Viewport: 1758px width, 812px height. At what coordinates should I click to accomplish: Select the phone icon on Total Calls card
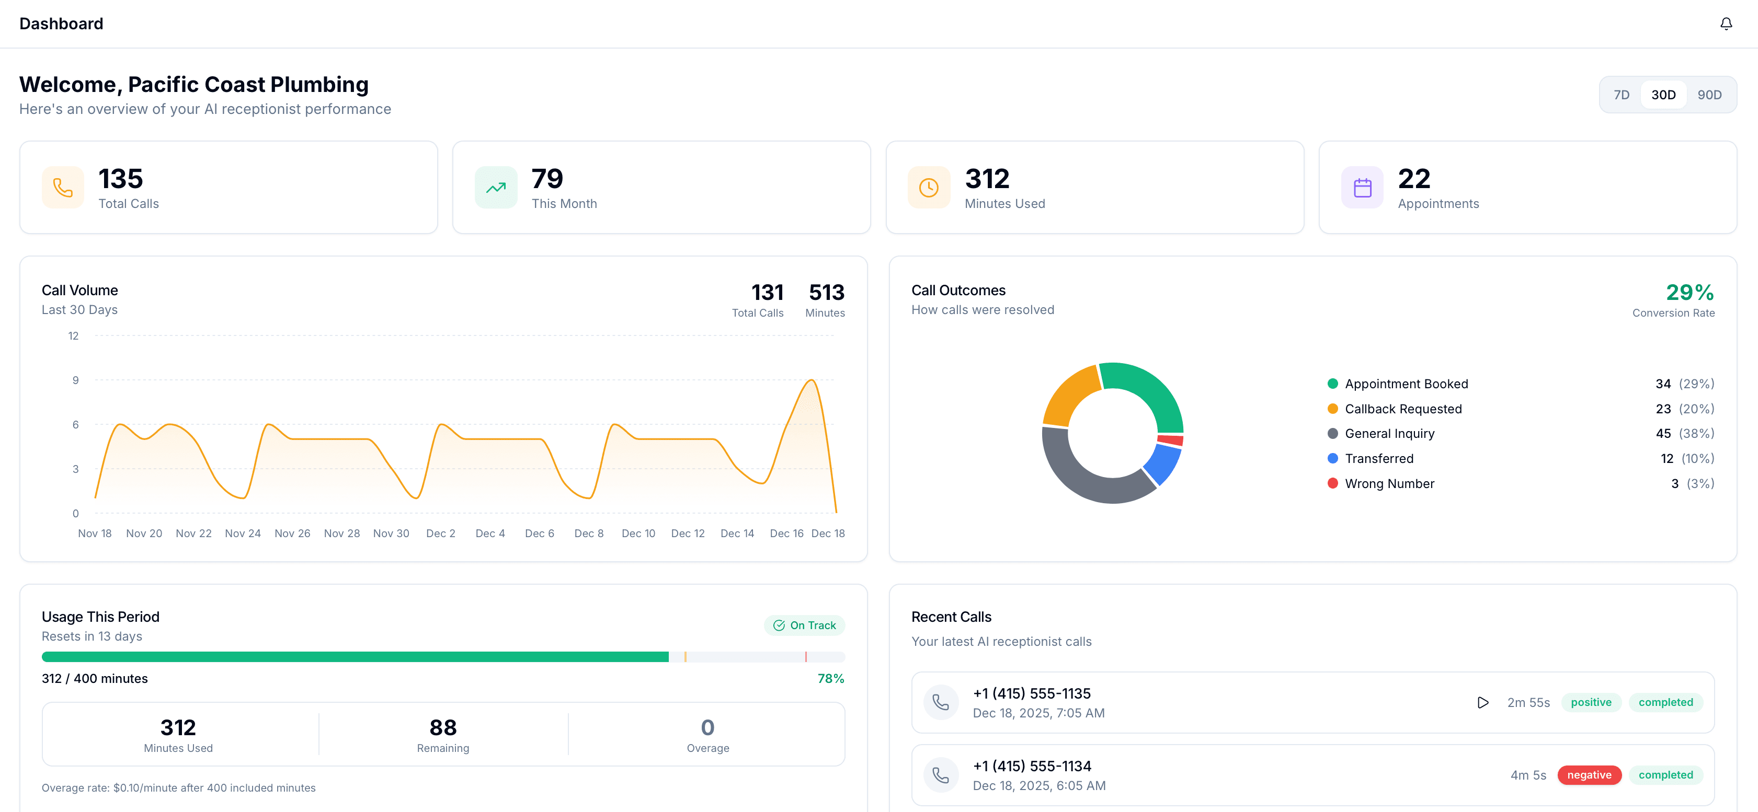(62, 187)
